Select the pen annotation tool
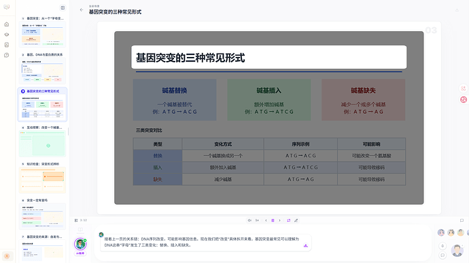Viewport: 469px width, 263px height. click(x=296, y=220)
